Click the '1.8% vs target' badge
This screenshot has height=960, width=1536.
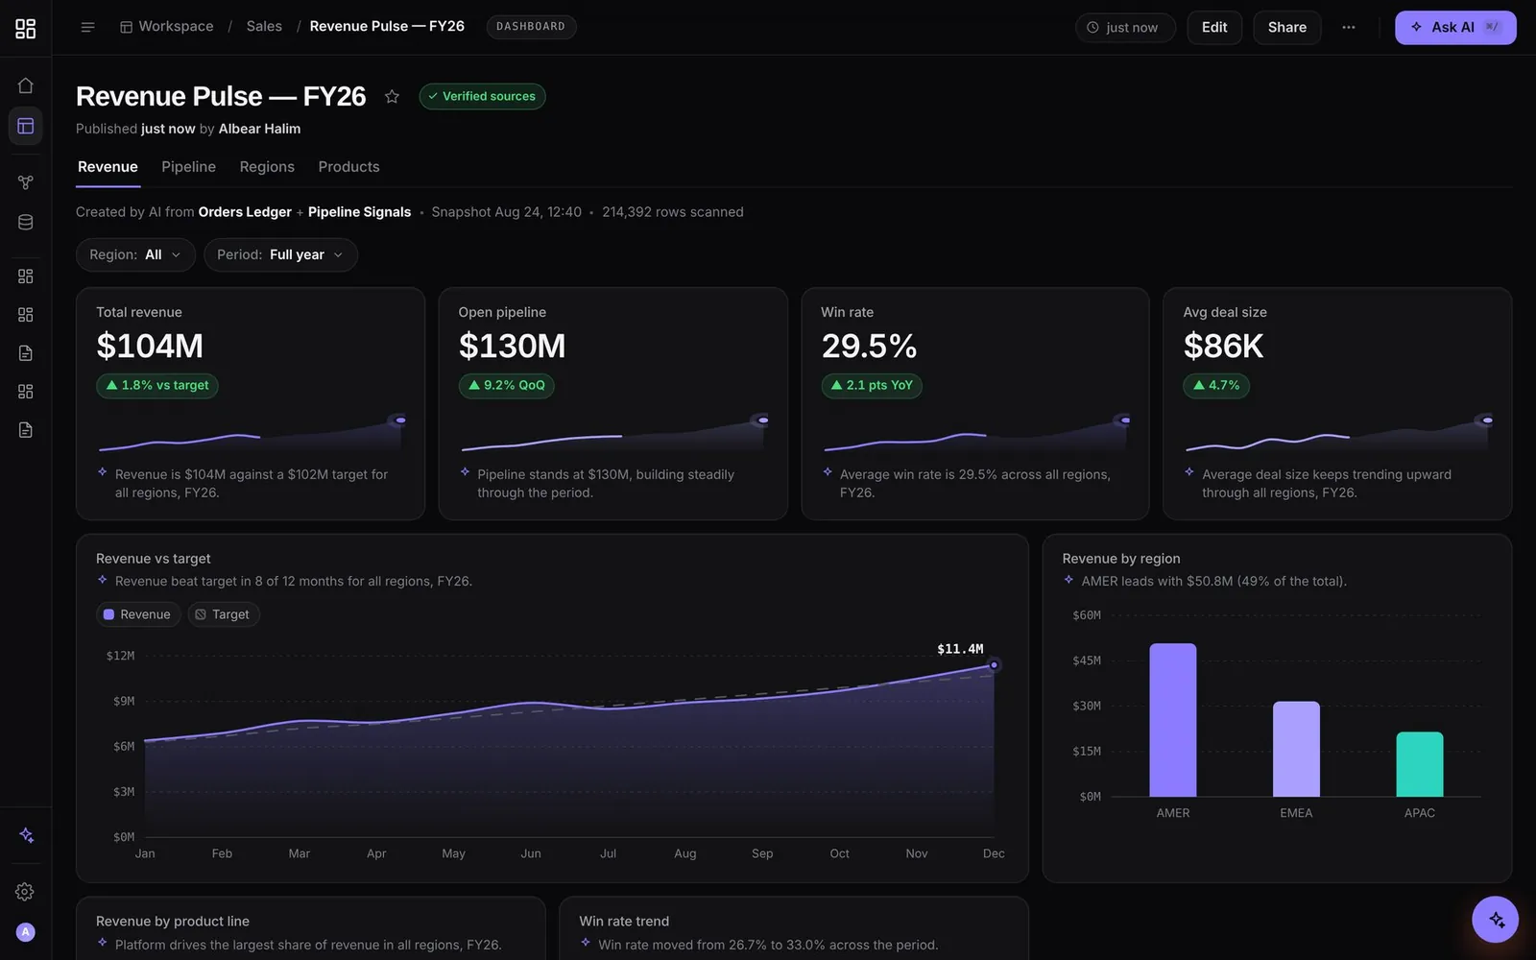click(x=157, y=385)
